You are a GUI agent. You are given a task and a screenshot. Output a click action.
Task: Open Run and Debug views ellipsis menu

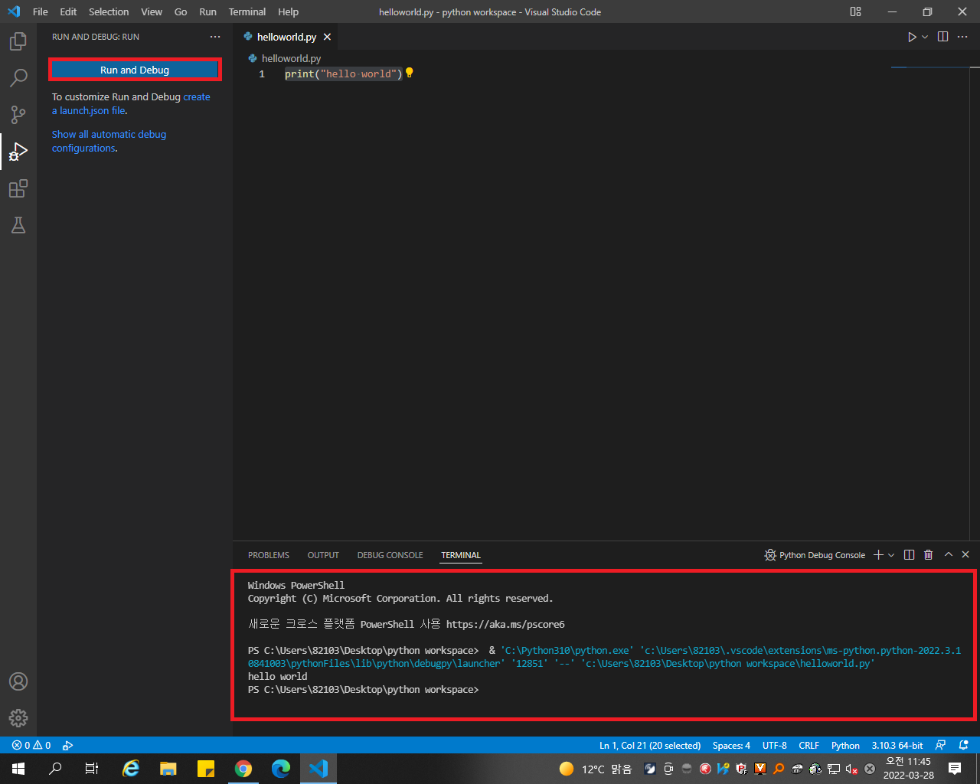point(215,37)
